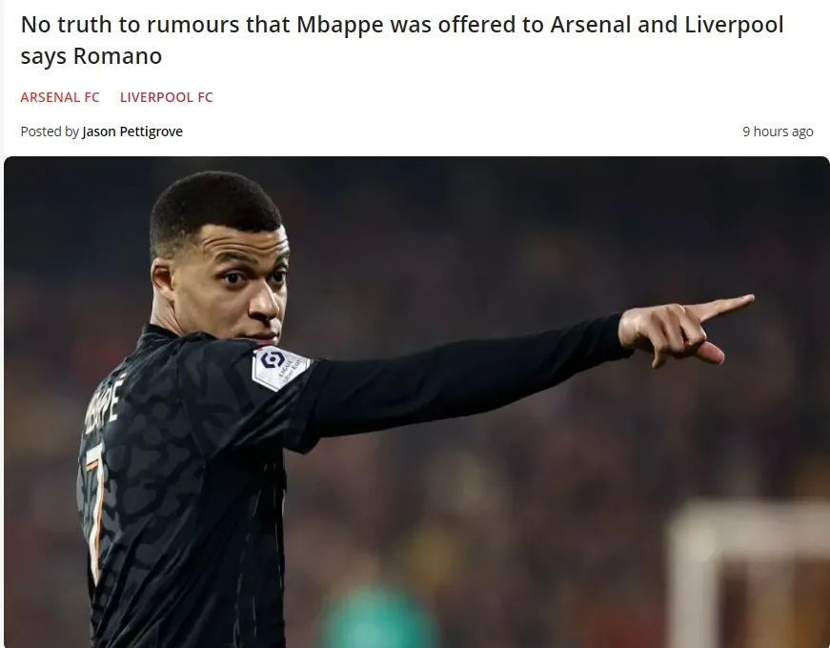Click the 'Posted by' label text
Screen dimensions: 830x648
point(50,132)
